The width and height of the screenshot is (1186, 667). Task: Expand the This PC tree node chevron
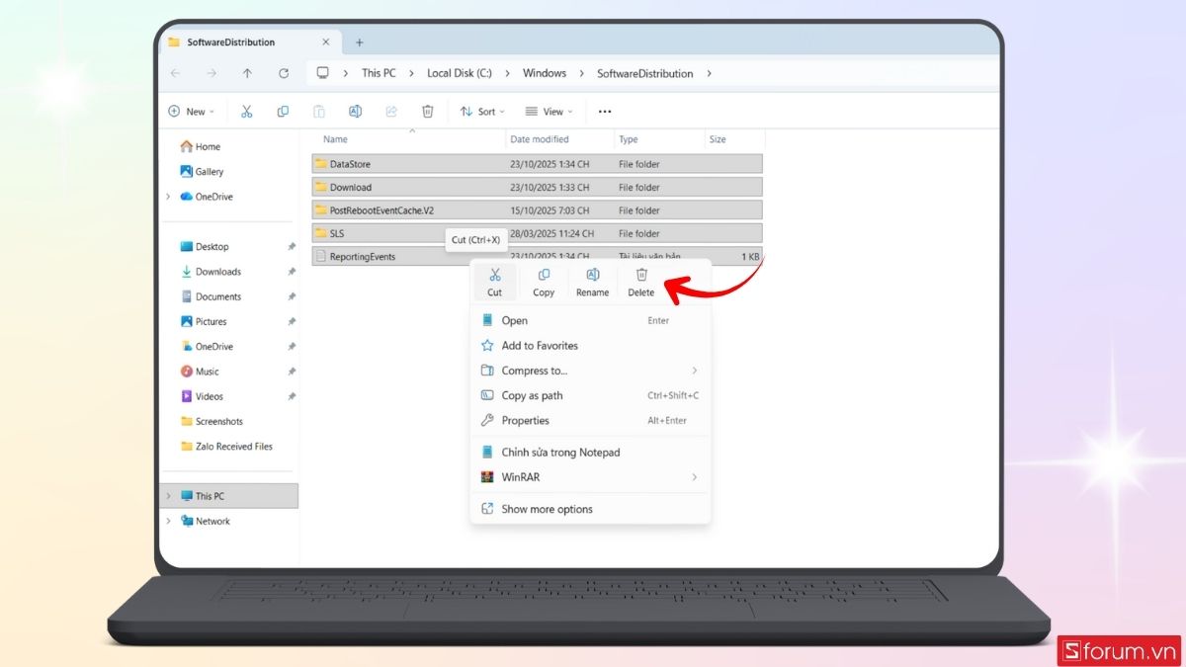(168, 496)
